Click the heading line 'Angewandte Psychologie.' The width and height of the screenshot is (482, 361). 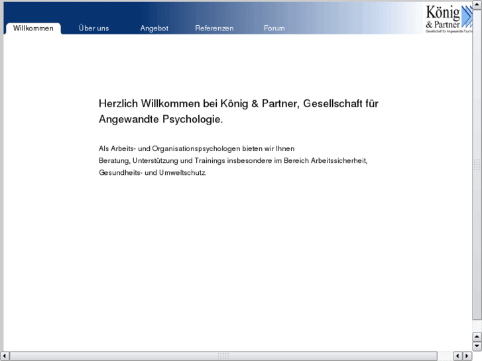click(x=160, y=119)
